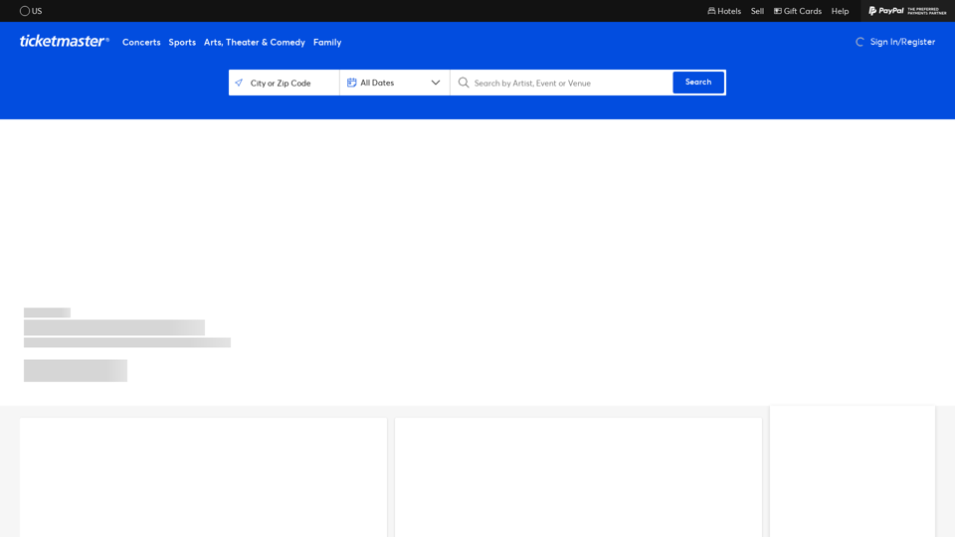Focus the City or Zip Code field

284,83
